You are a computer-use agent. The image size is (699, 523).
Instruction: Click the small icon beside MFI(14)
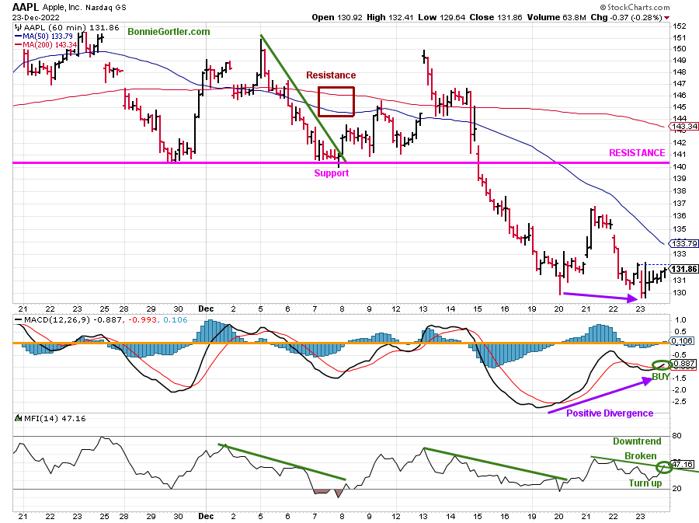(19, 418)
